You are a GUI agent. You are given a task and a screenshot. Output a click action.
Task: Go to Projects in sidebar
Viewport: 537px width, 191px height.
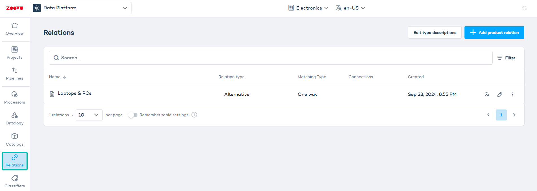15,53
